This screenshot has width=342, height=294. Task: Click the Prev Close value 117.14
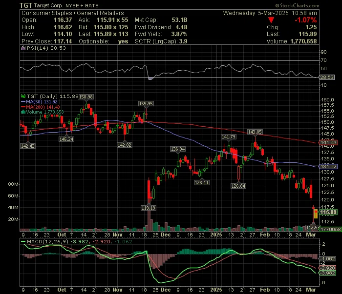63,41
